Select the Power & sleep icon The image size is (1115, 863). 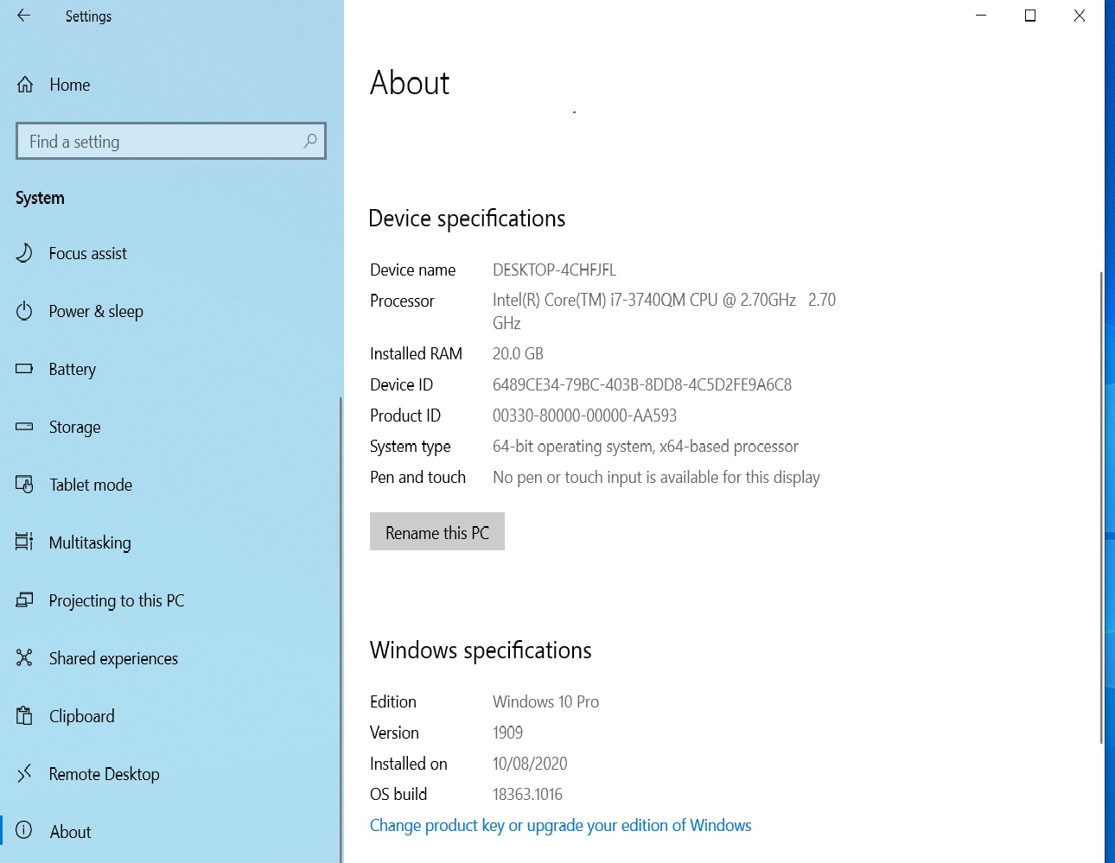(x=24, y=311)
